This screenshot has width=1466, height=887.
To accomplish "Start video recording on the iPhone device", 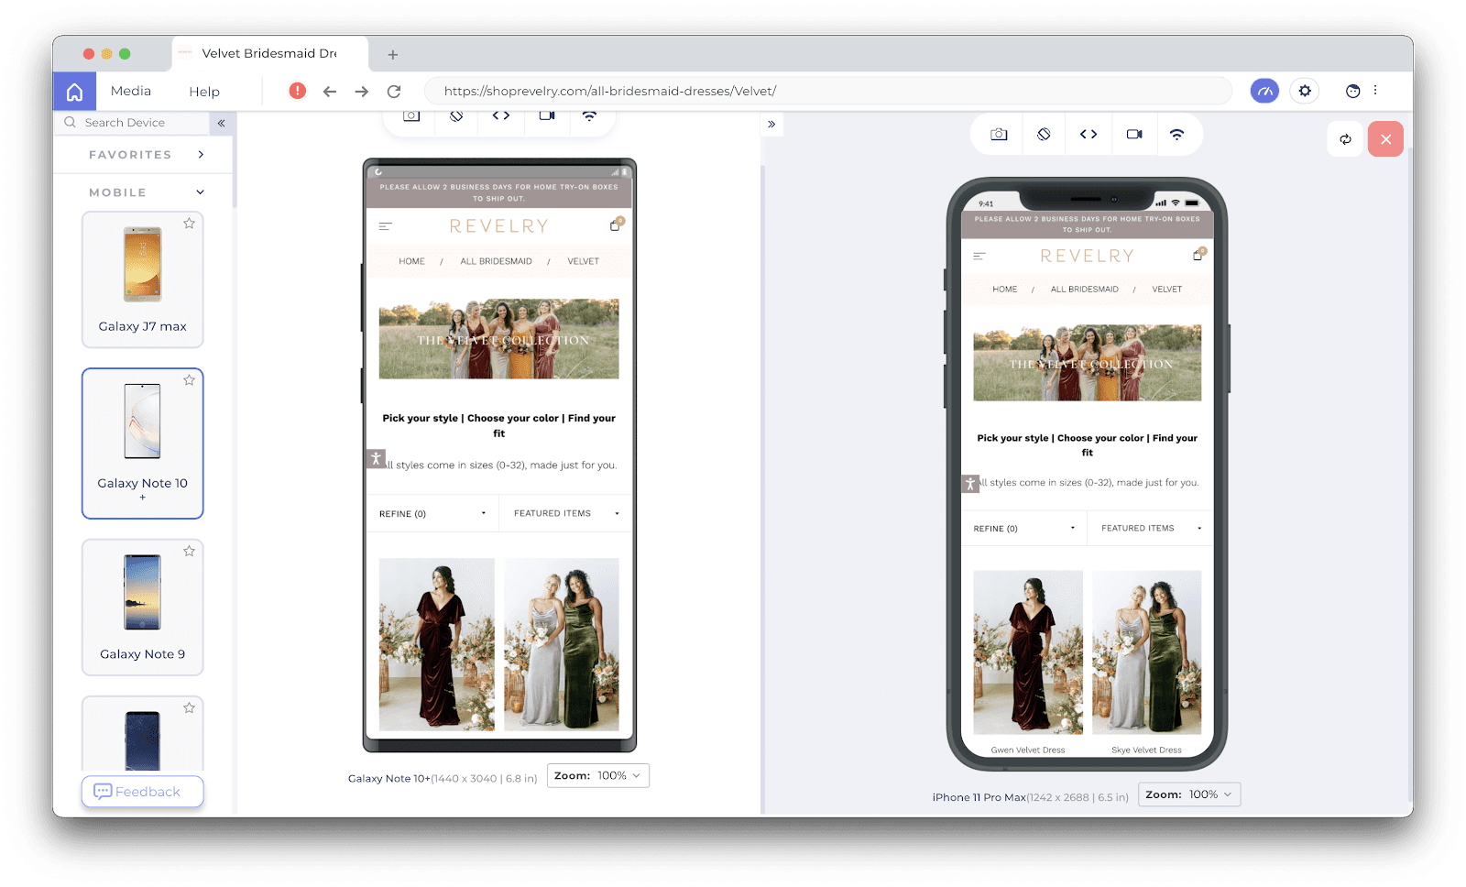I will tap(1134, 135).
